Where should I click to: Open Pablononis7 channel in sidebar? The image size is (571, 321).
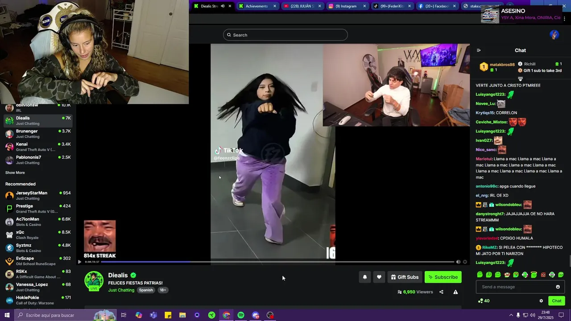[38, 160]
